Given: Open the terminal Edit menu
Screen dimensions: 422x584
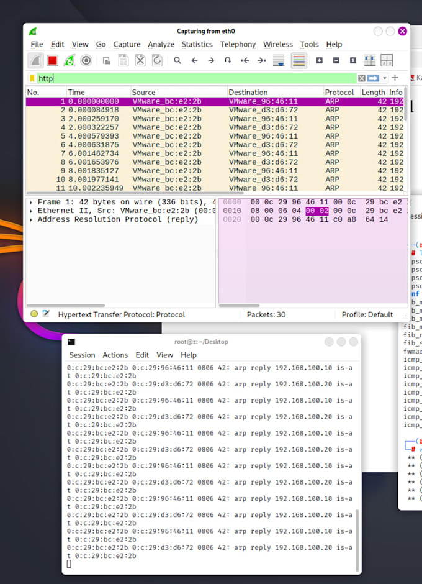Looking at the screenshot, I should coord(142,355).
